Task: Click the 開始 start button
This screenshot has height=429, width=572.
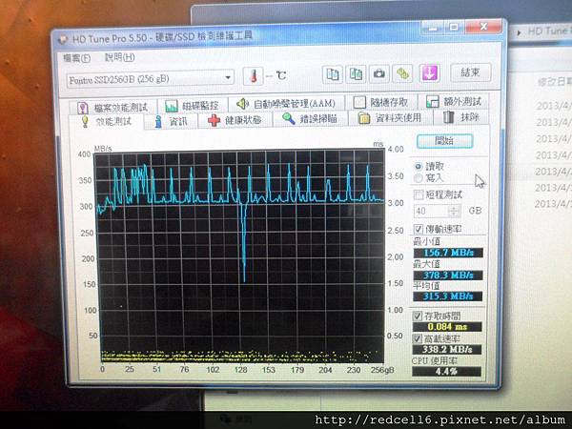Action: pos(444,141)
